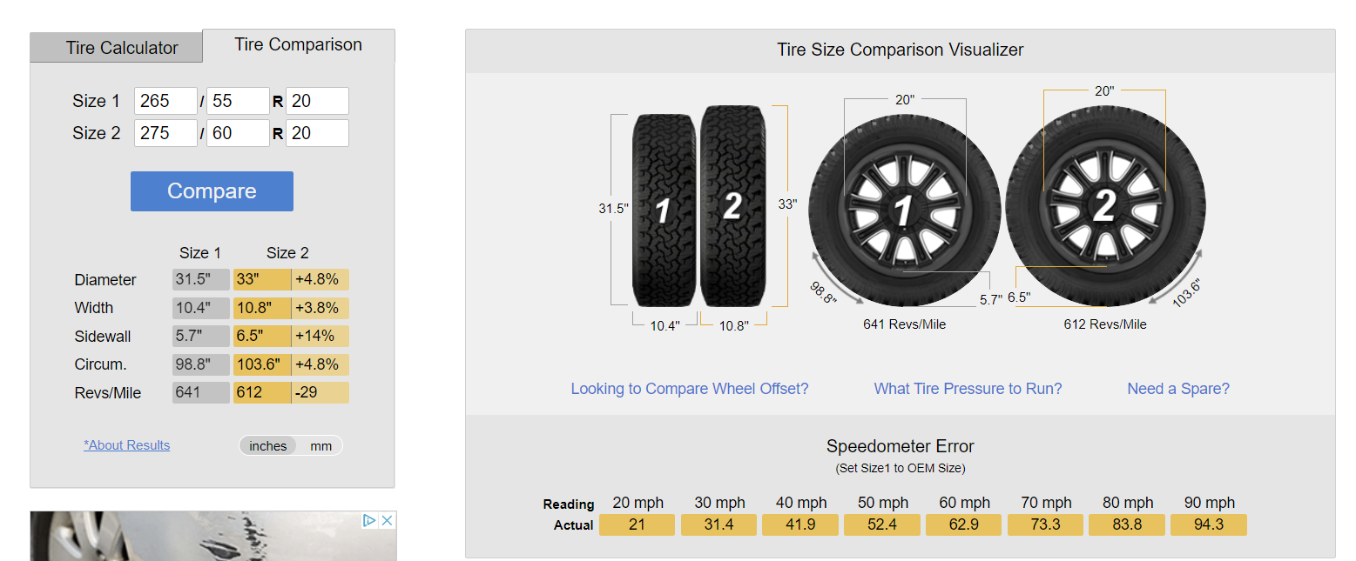Image resolution: width=1356 pixels, height=561 pixels.
Task: Click the Size 1 aspect ratio field (55)
Action: point(238,101)
